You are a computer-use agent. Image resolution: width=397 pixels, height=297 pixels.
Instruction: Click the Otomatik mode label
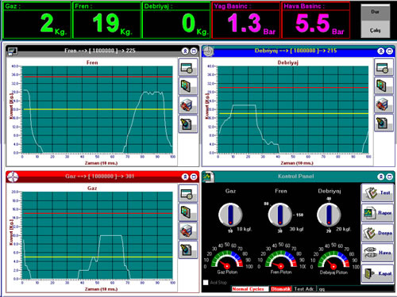pos(281,289)
